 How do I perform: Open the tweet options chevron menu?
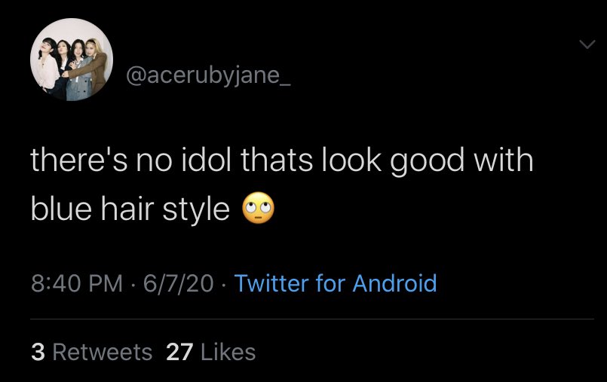click(587, 44)
